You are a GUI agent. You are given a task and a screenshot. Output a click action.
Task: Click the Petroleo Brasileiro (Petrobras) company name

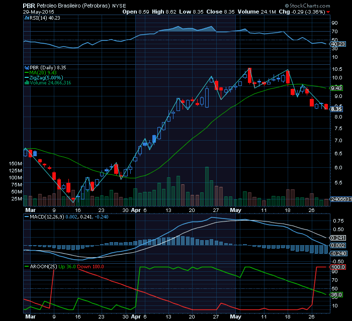click(73, 6)
